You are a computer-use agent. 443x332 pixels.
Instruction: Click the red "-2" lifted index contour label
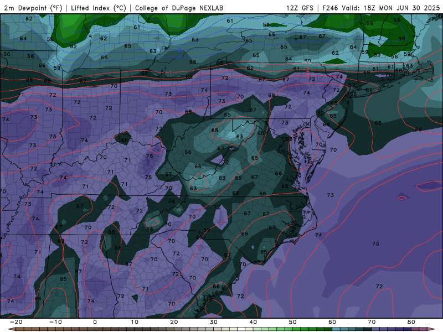(x=306, y=70)
